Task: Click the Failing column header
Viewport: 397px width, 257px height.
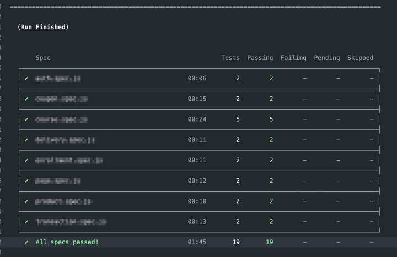Action: (x=293, y=58)
